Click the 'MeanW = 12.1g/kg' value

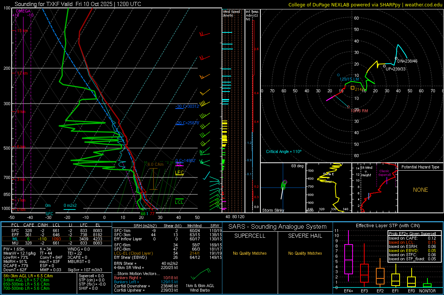point(19,253)
